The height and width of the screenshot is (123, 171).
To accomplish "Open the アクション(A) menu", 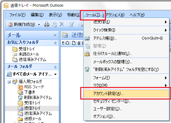I will pyautogui.click(x=115, y=15).
